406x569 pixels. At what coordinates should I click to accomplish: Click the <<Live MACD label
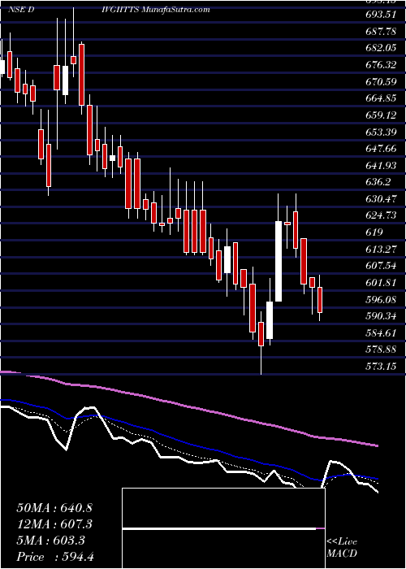click(x=342, y=548)
